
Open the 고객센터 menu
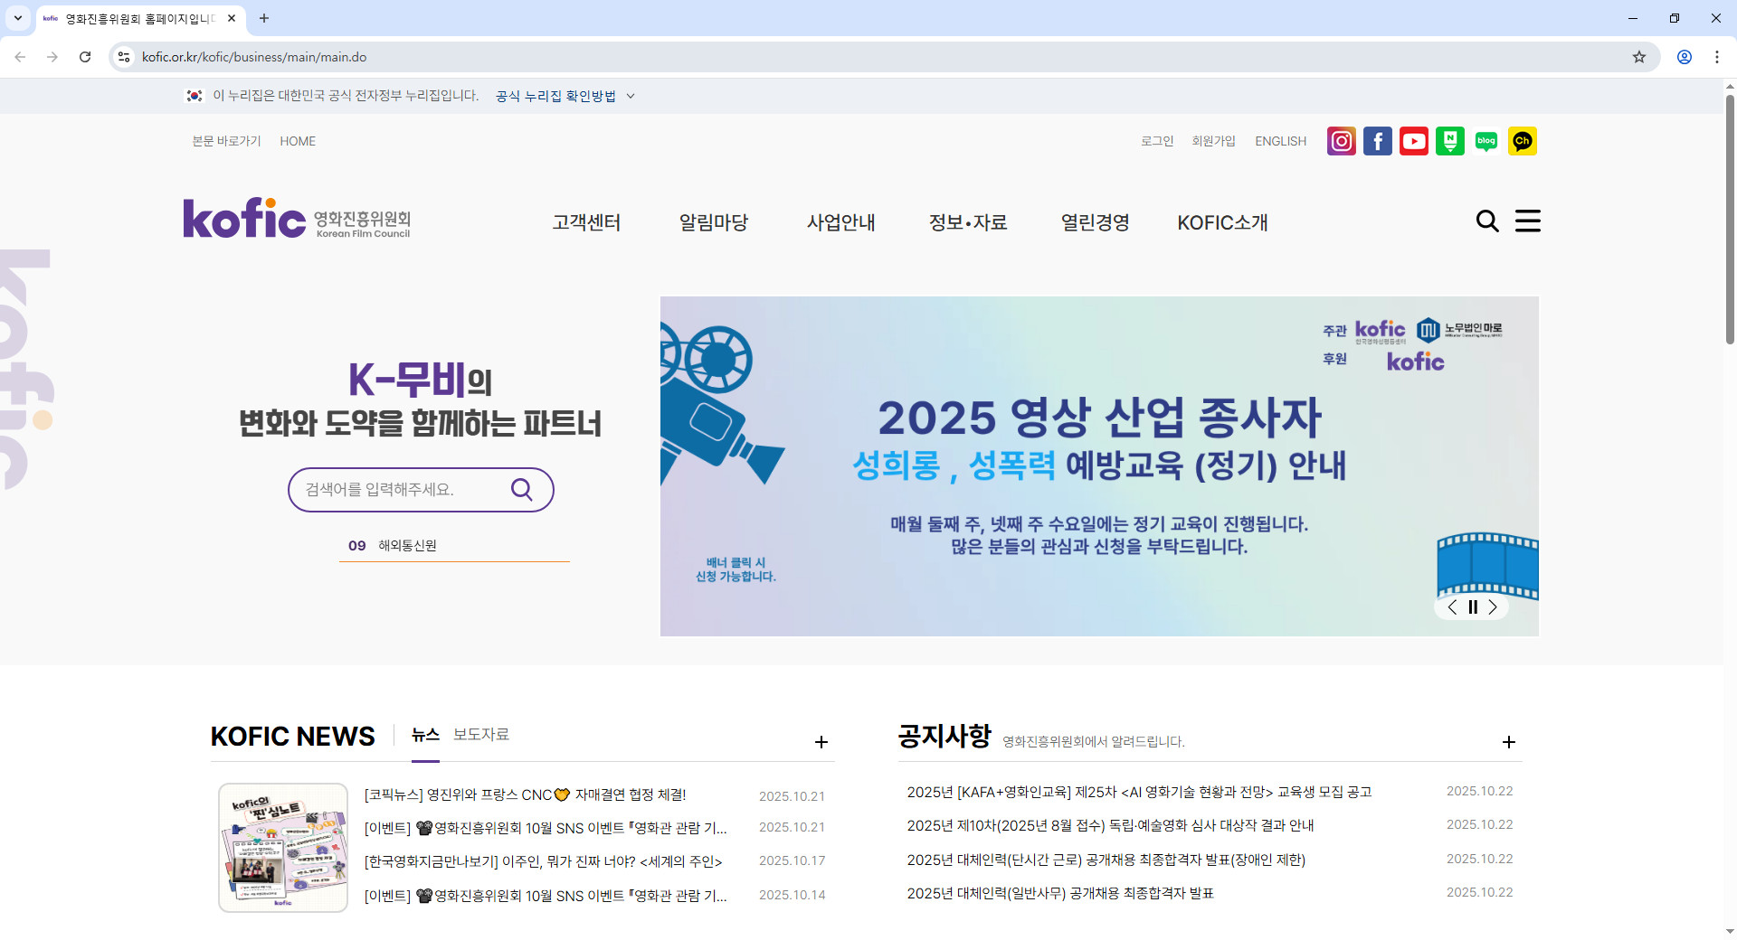click(x=586, y=222)
